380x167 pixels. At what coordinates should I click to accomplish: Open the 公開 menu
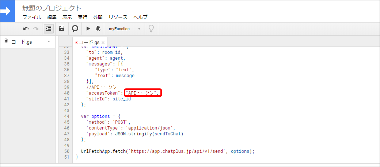tap(98, 17)
